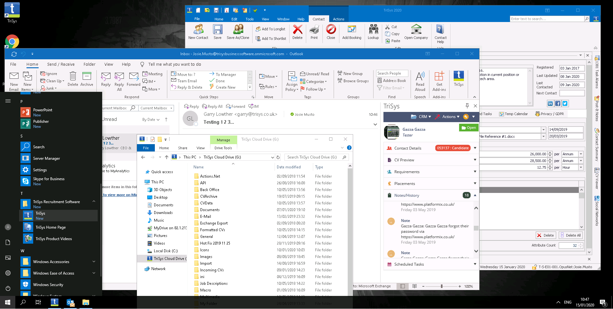Click New Email in Outlook ribbon
This screenshot has height=309, width=613.
(14, 81)
